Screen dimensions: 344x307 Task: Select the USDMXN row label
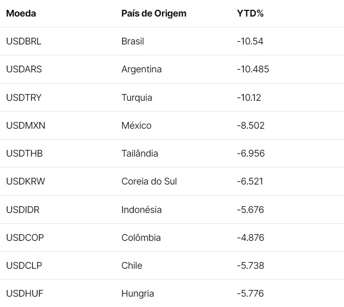[x=25, y=126]
